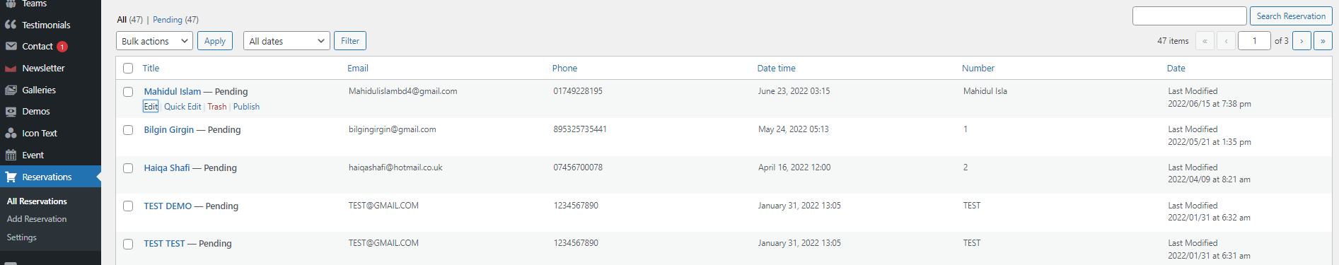Focus the reservation search input field
This screenshot has height=265, width=1339.
pos(1190,16)
